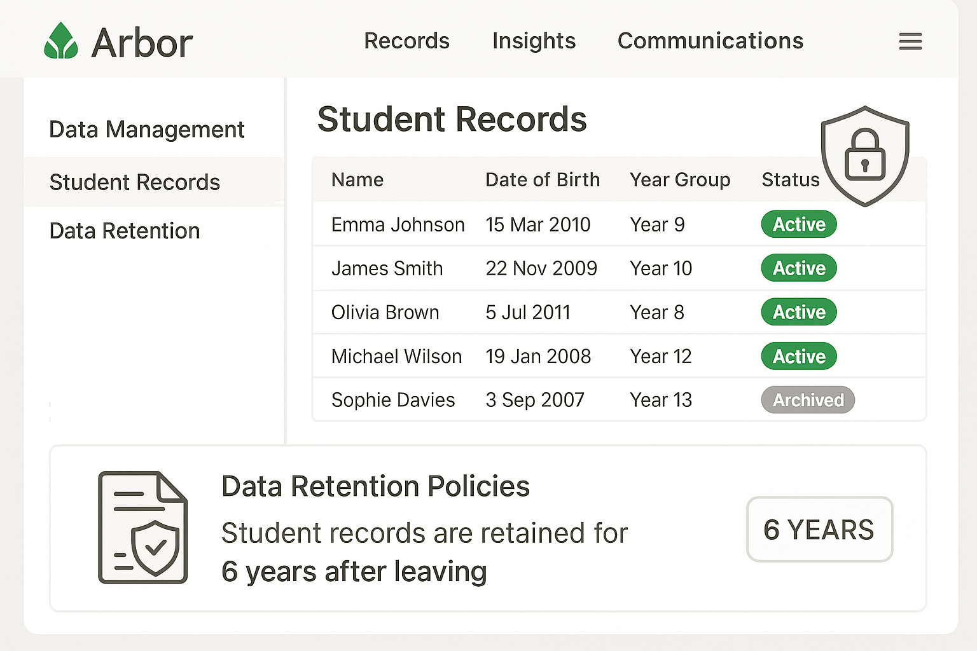The image size is (977, 651).
Task: Click the date 22 Nov 2009
Action: pyautogui.click(x=541, y=268)
